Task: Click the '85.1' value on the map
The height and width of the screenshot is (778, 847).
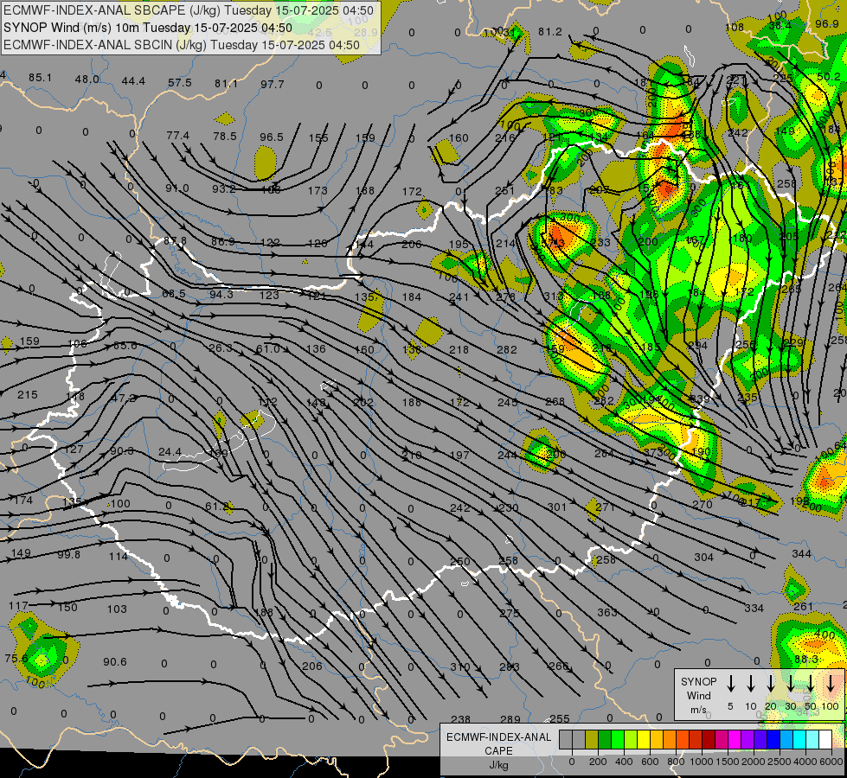Action: (41, 78)
